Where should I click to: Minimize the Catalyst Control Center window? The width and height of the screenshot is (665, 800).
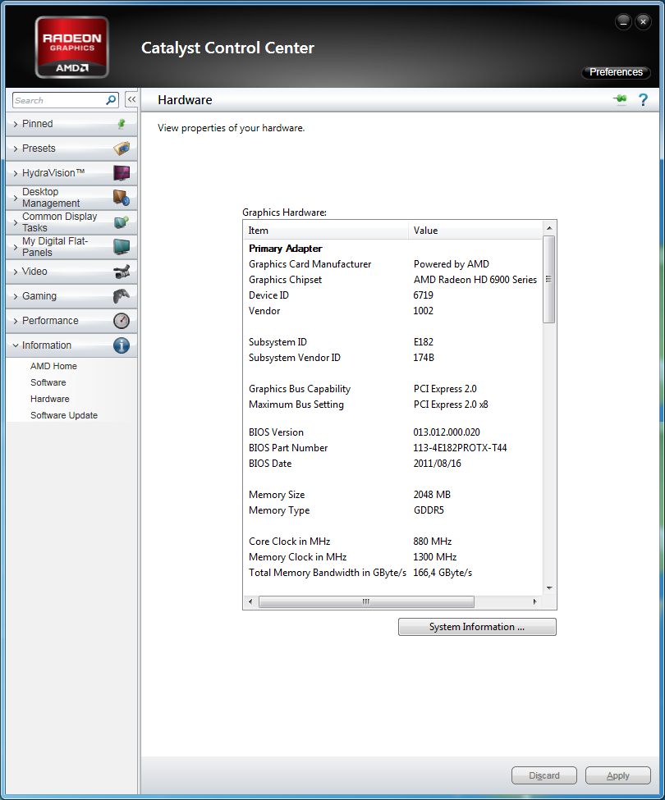(624, 22)
